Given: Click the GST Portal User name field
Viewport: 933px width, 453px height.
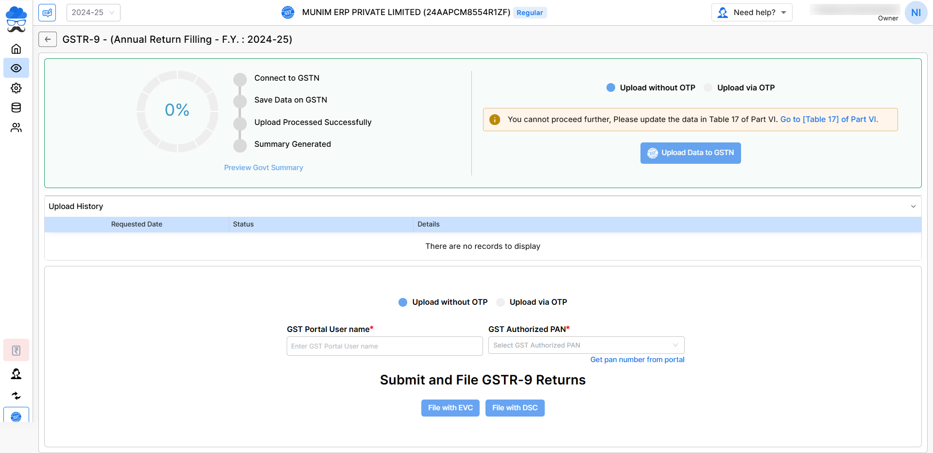Looking at the screenshot, I should coord(384,346).
